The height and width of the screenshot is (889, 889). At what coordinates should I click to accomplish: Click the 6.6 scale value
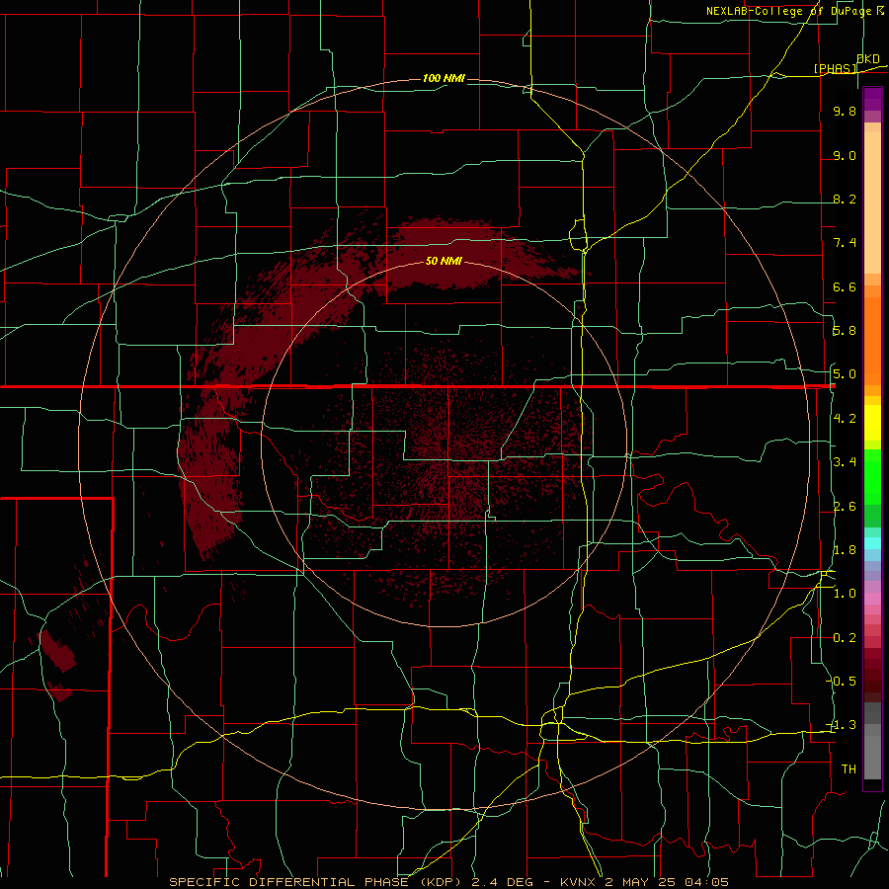tap(845, 286)
